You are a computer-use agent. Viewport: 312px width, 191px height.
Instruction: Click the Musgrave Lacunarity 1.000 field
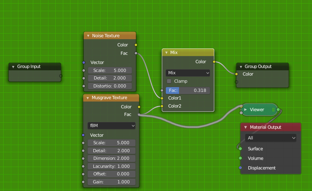pyautogui.click(x=111, y=166)
